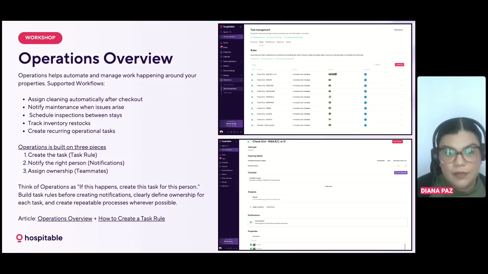Open the Maria Arvelo assignee dropdown

[271, 207]
